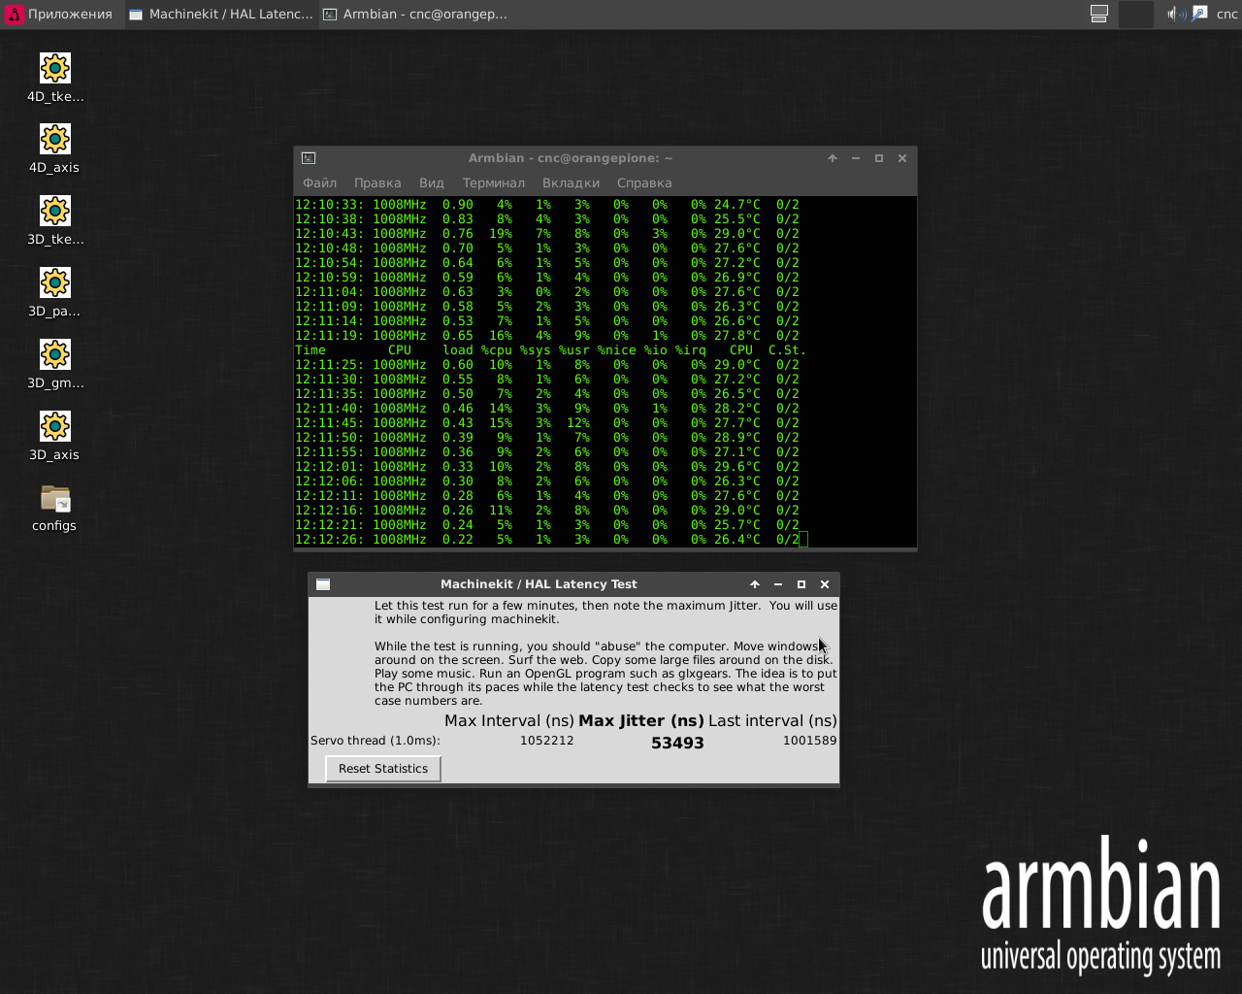Click the terminal header row starting with Time
This screenshot has height=994, width=1242.
tap(550, 350)
